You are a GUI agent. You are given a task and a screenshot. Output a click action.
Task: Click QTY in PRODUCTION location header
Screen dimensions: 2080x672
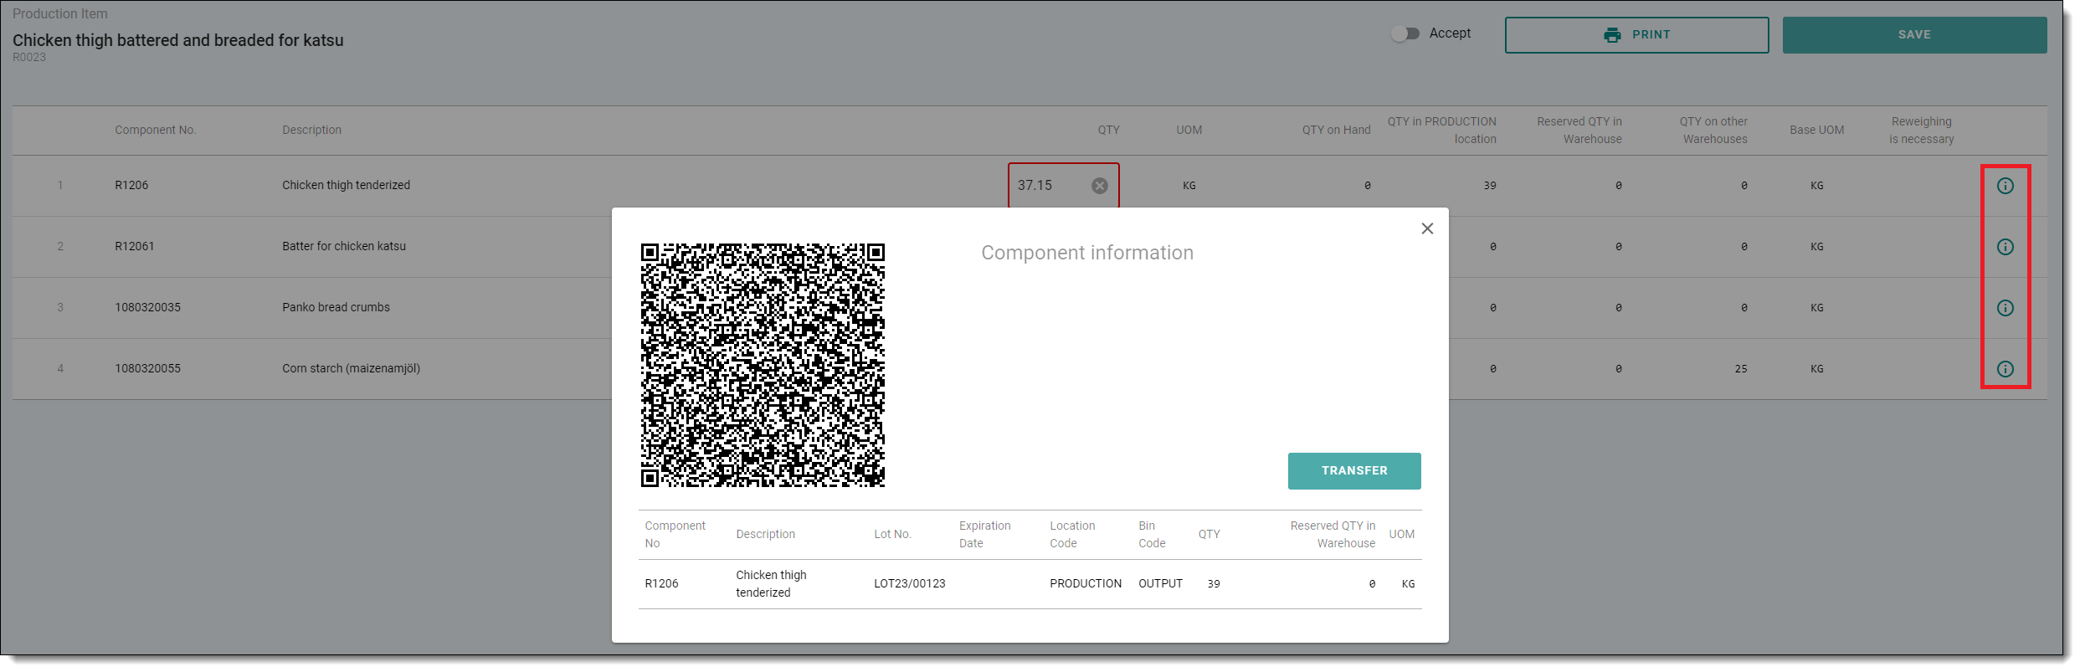coord(1441,131)
